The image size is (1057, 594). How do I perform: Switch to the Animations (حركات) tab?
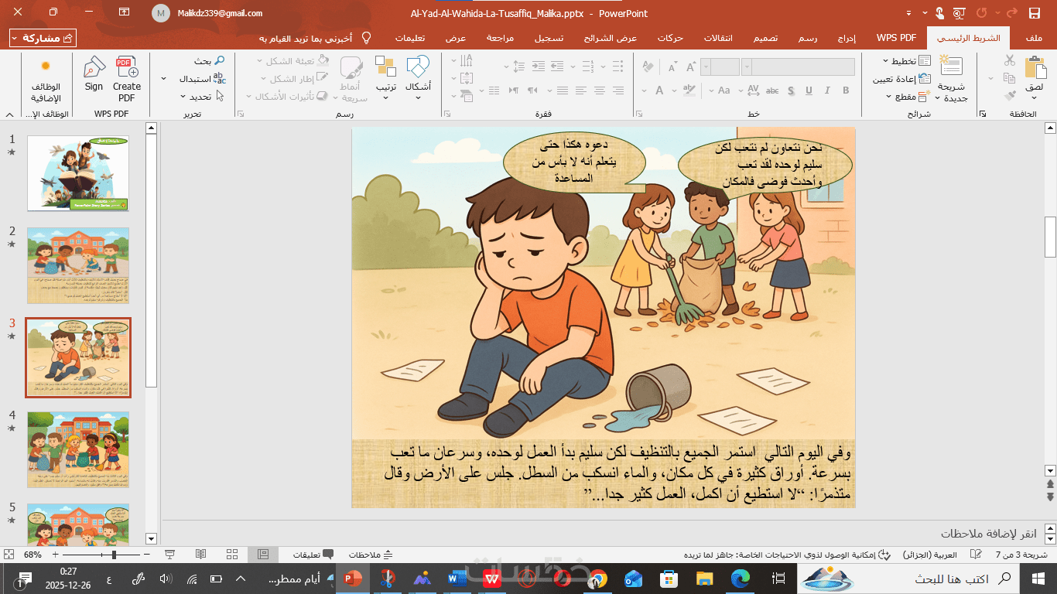tap(669, 38)
